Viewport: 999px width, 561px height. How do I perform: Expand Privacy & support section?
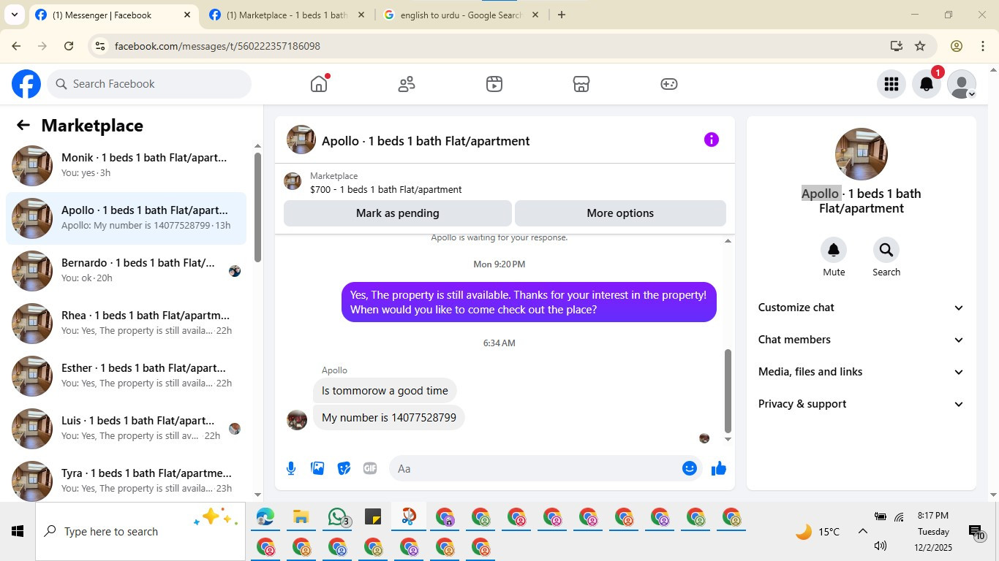coord(862,404)
